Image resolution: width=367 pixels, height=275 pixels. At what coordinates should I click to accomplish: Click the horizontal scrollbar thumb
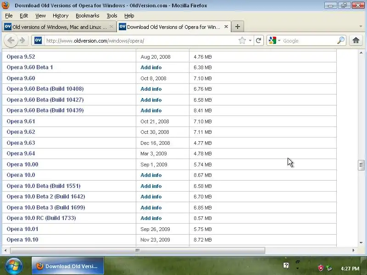(x=138, y=250)
